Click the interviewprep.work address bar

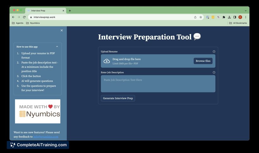[116, 17]
